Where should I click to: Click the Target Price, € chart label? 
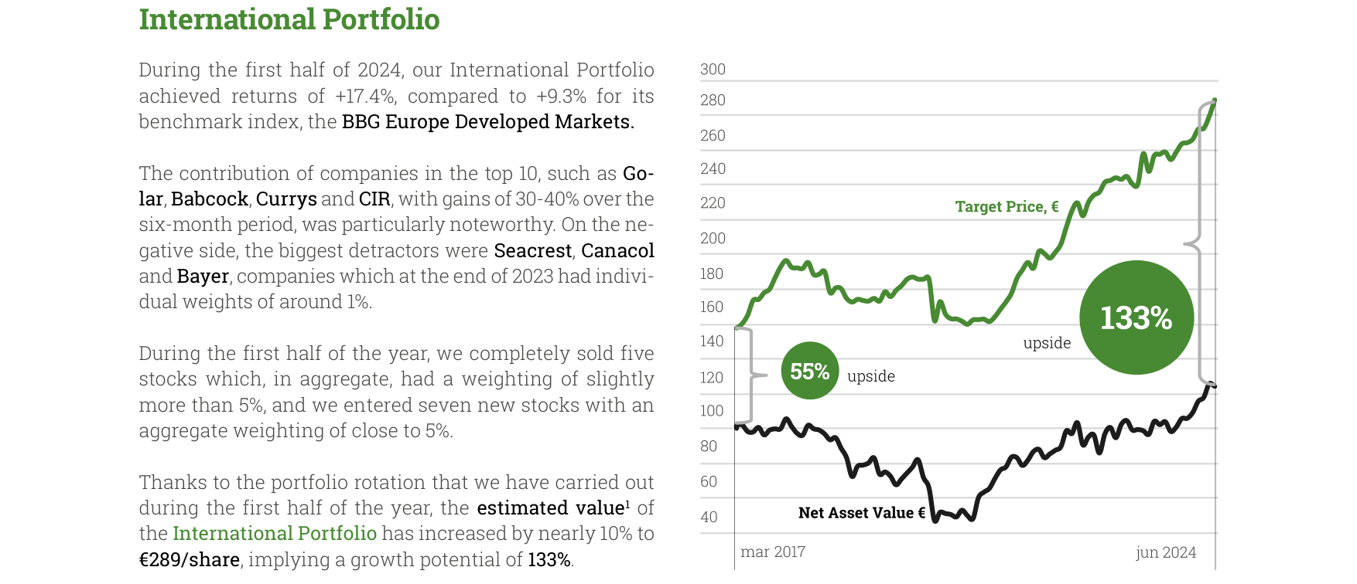point(1007,206)
